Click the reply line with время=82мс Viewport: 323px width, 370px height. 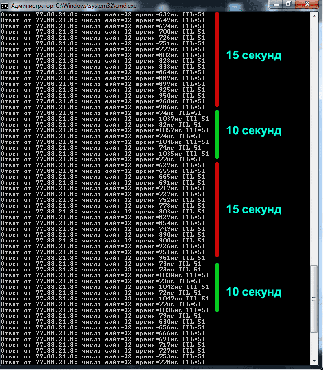point(101,125)
